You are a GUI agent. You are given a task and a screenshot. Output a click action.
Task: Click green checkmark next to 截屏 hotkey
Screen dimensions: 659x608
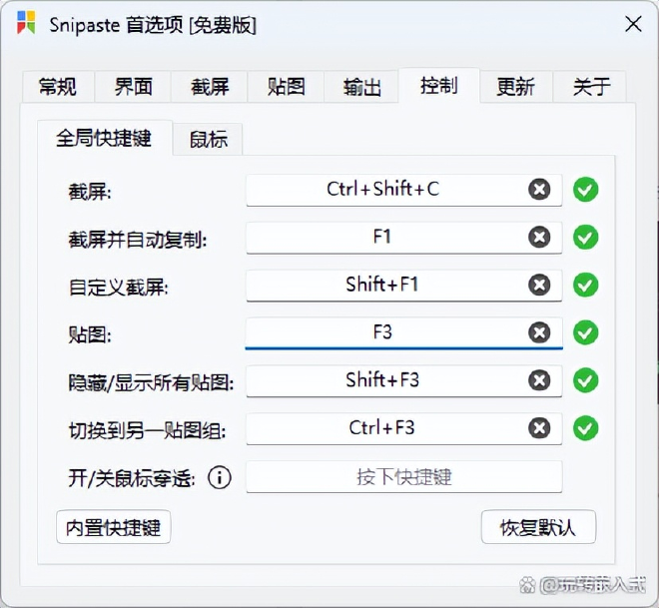click(585, 190)
